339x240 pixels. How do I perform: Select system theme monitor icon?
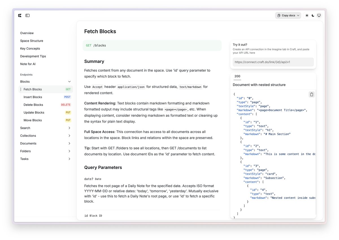click(x=319, y=16)
